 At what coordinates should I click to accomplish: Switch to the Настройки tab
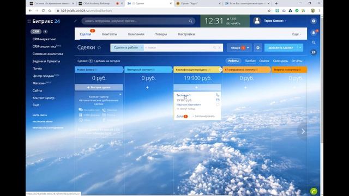[x=186, y=34]
